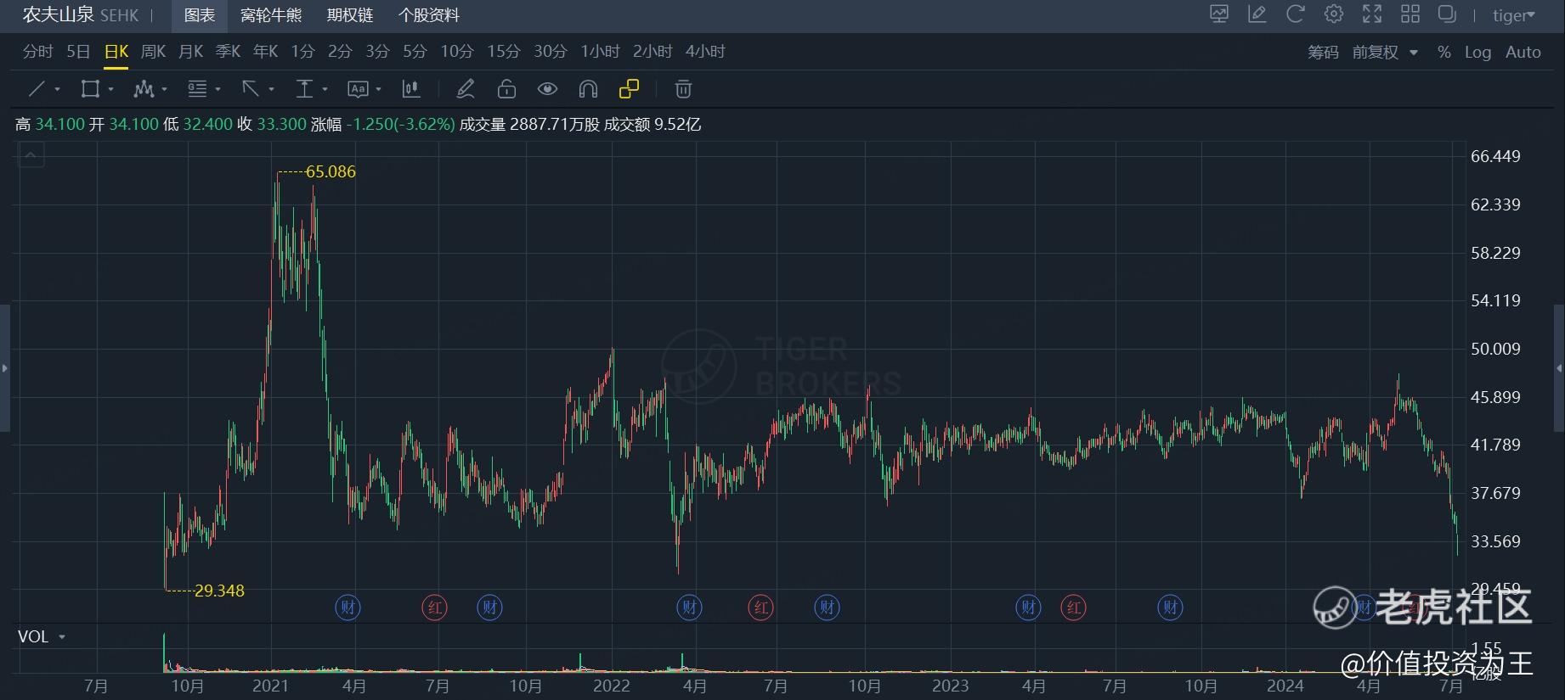Viewport: 1565px width, 700px height.
Task: Open the 个股资料 tab
Action: [429, 15]
